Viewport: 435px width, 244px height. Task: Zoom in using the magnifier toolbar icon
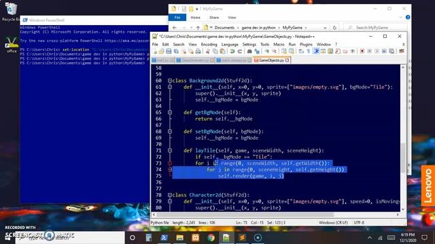pos(266,52)
